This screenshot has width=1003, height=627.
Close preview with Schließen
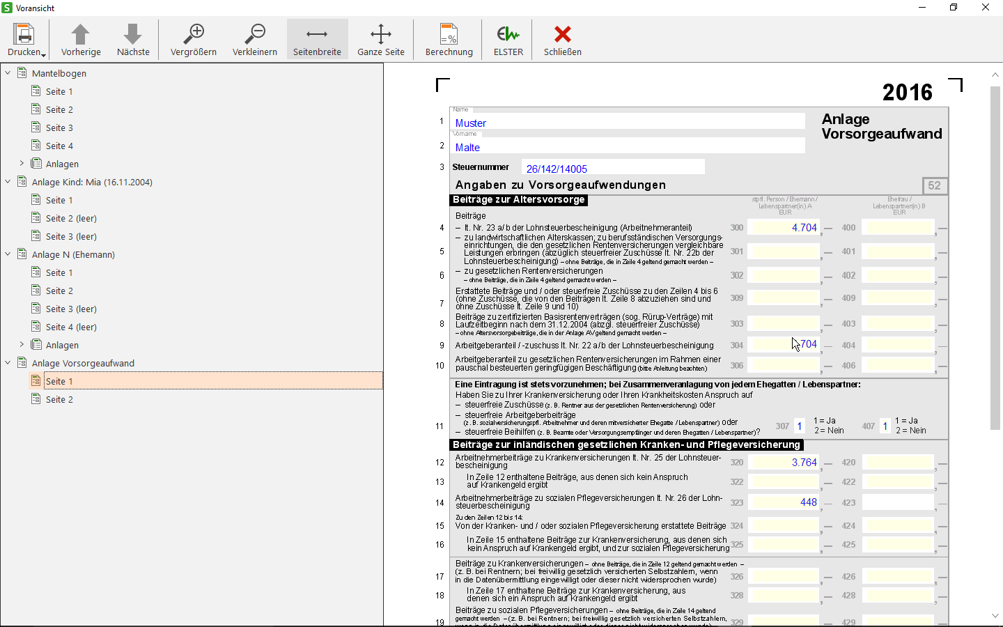coord(563,39)
